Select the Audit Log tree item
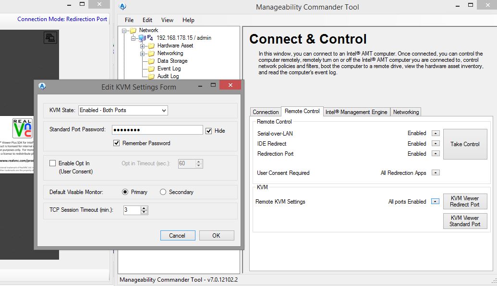497x286 pixels. coord(168,76)
